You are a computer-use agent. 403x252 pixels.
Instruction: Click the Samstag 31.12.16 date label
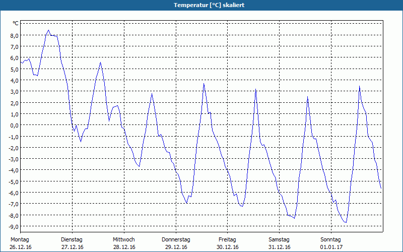pos(279,243)
